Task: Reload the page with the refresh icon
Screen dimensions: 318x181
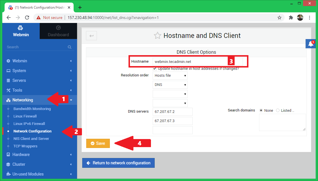Action: click(x=27, y=18)
